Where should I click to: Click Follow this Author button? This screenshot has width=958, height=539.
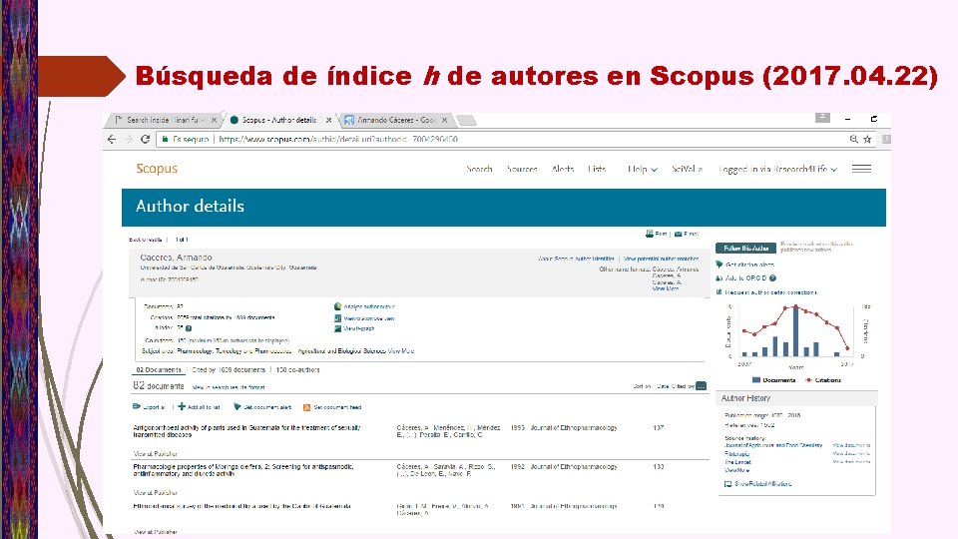[745, 249]
